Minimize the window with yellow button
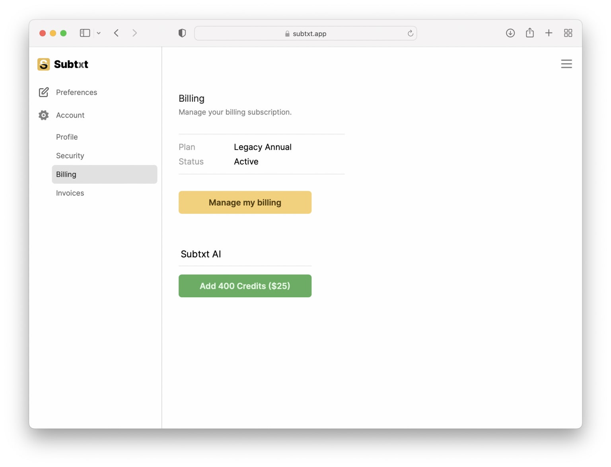The width and height of the screenshot is (611, 467). [x=53, y=33]
